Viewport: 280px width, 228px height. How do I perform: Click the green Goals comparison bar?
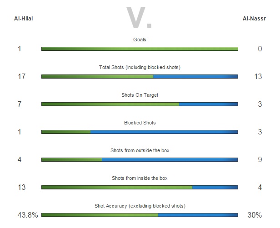pos(140,49)
